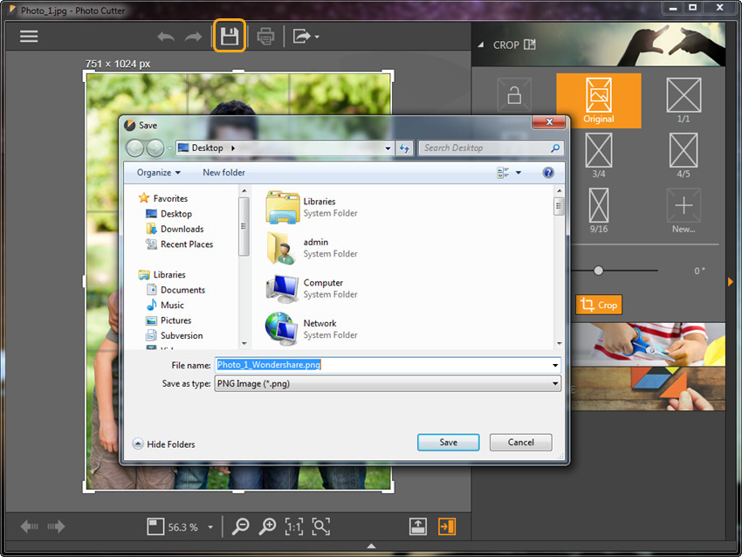
Task: Click the Undo arrow icon
Action: pyautogui.click(x=166, y=37)
